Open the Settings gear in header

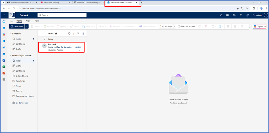(x=248, y=15)
